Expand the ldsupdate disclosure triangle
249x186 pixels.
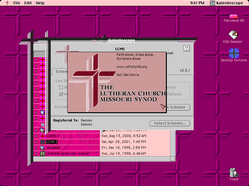tap(36, 148)
